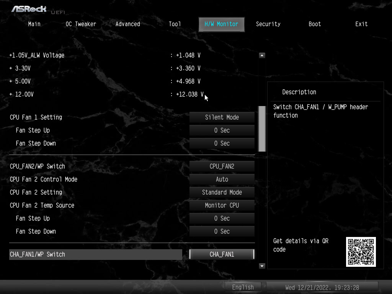The width and height of the screenshot is (392, 294).
Task: Select CPU Fan 2 Temp Source Monitor CPU
Action: [x=222, y=206]
